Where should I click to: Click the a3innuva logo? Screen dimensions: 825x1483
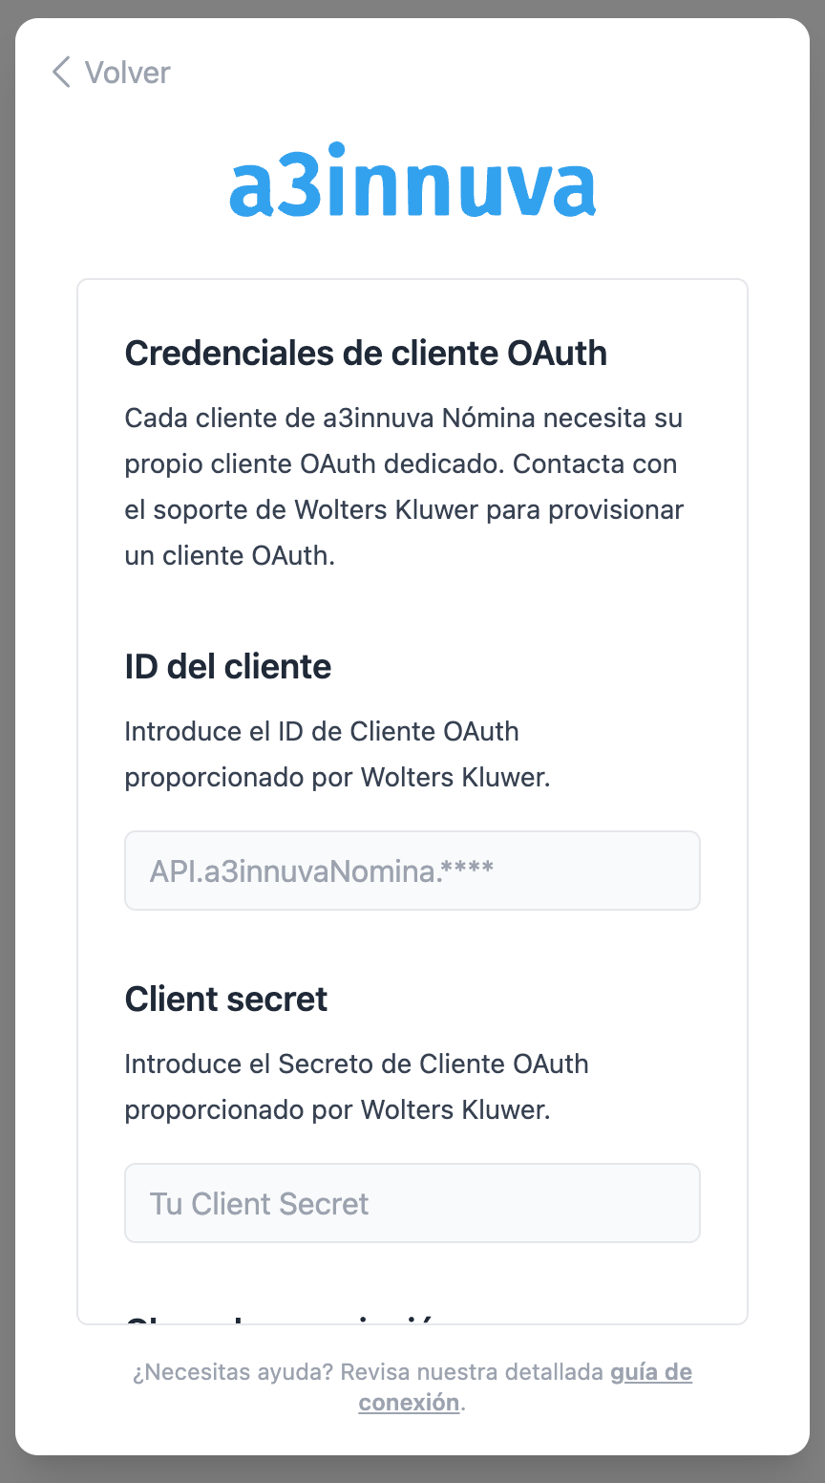[x=412, y=181]
